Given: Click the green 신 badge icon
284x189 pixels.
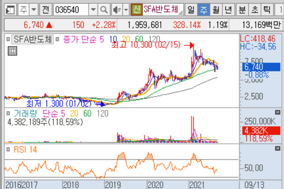Looking at the screenshot, I should point(136,9).
